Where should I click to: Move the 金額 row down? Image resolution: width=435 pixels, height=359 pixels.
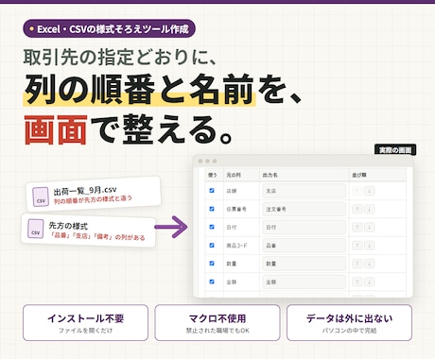pos(370,282)
